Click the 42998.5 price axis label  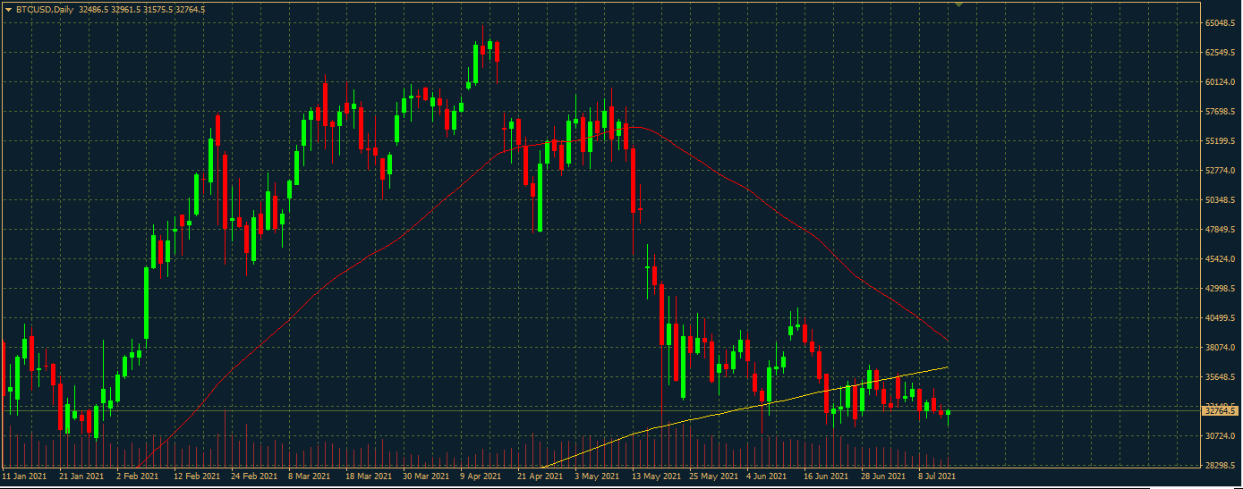pyautogui.click(x=1221, y=289)
